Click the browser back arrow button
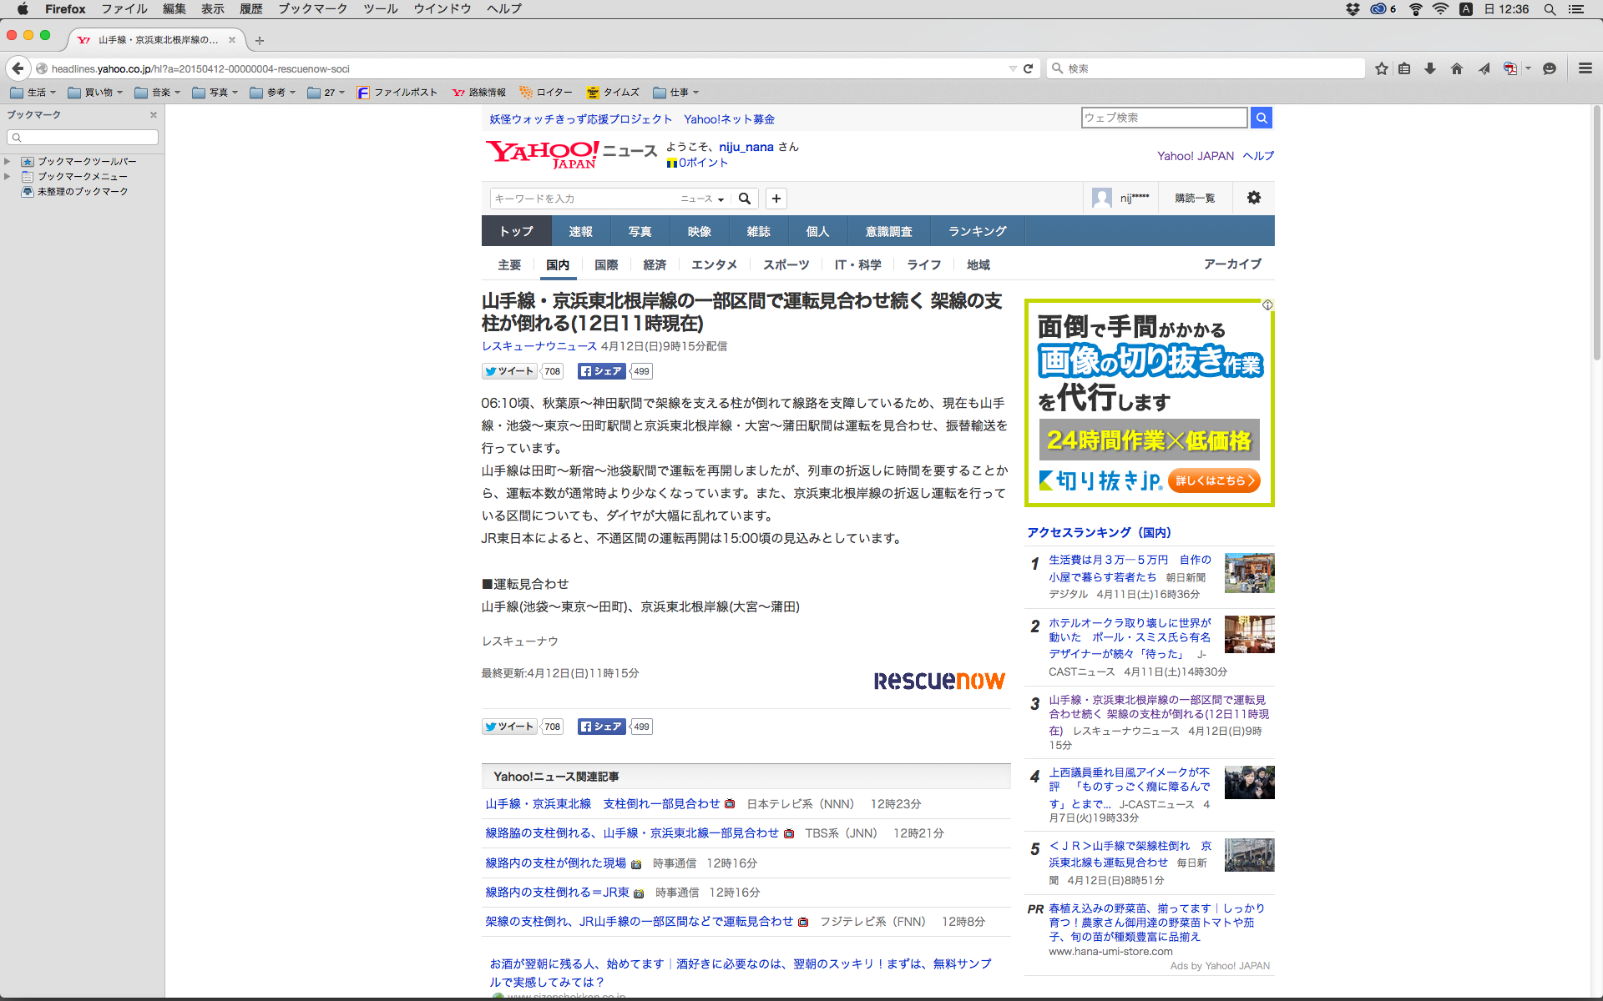The image size is (1603, 1001). coord(18,68)
